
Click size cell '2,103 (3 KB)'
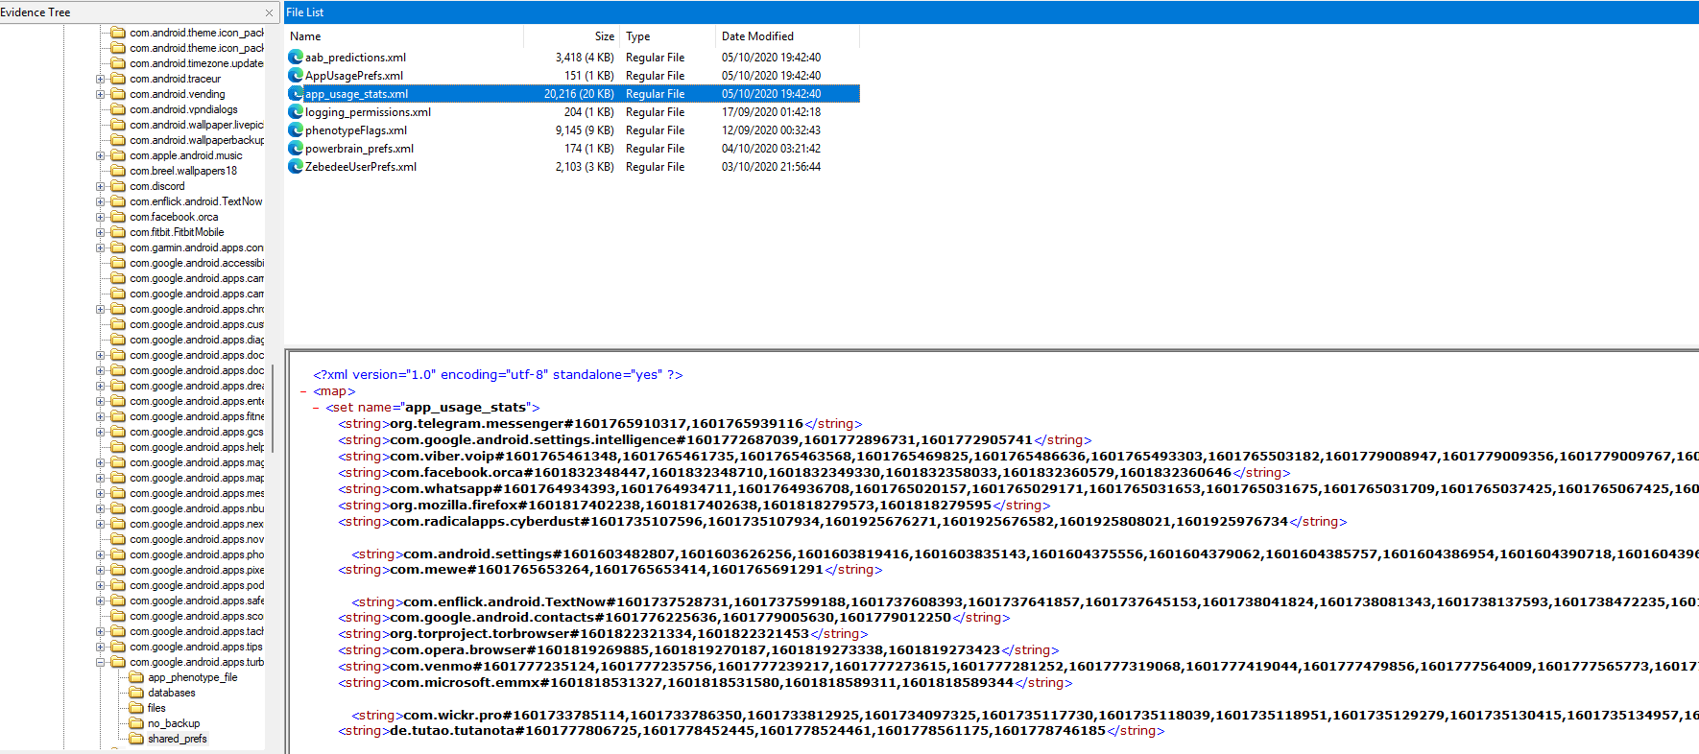[585, 167]
